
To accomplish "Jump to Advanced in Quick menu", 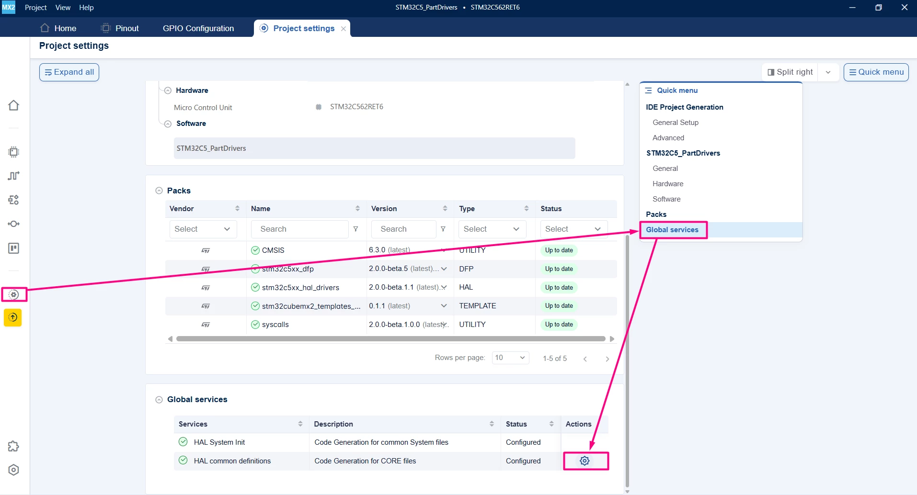I will 668,138.
